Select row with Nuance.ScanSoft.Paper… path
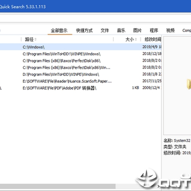The width and height of the screenshot is (191, 191). 81,81
